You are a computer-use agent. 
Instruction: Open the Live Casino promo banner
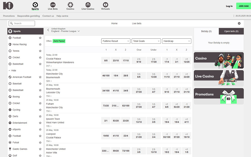[219, 78]
